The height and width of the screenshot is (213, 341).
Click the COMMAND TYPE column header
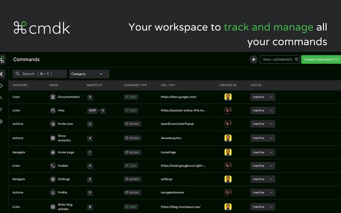[135, 85]
